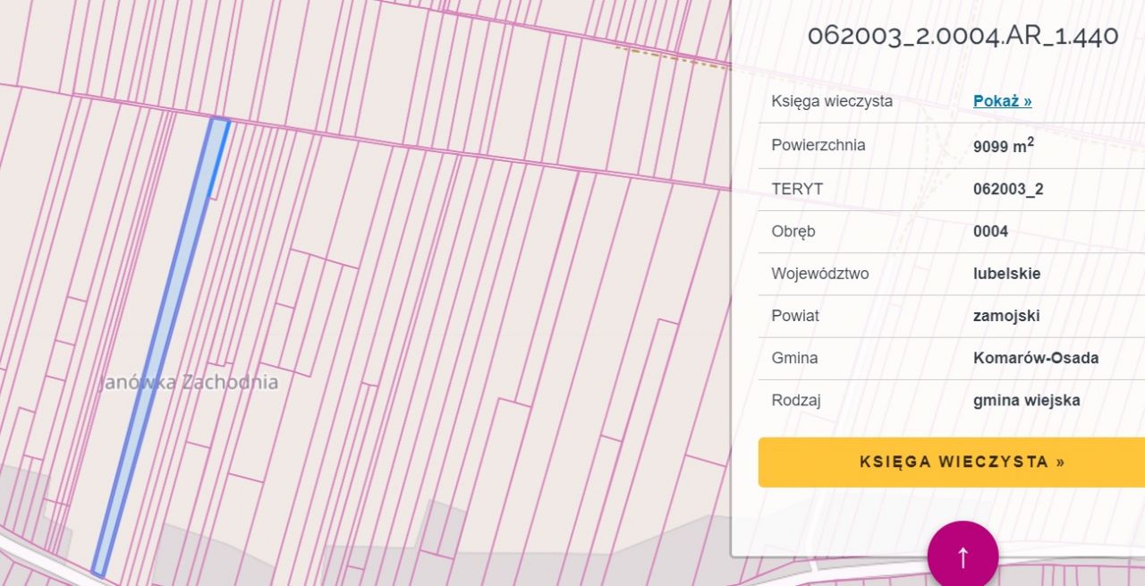1145x586 pixels.
Task: Click the 'Rodzaj' row label
Action: (796, 400)
